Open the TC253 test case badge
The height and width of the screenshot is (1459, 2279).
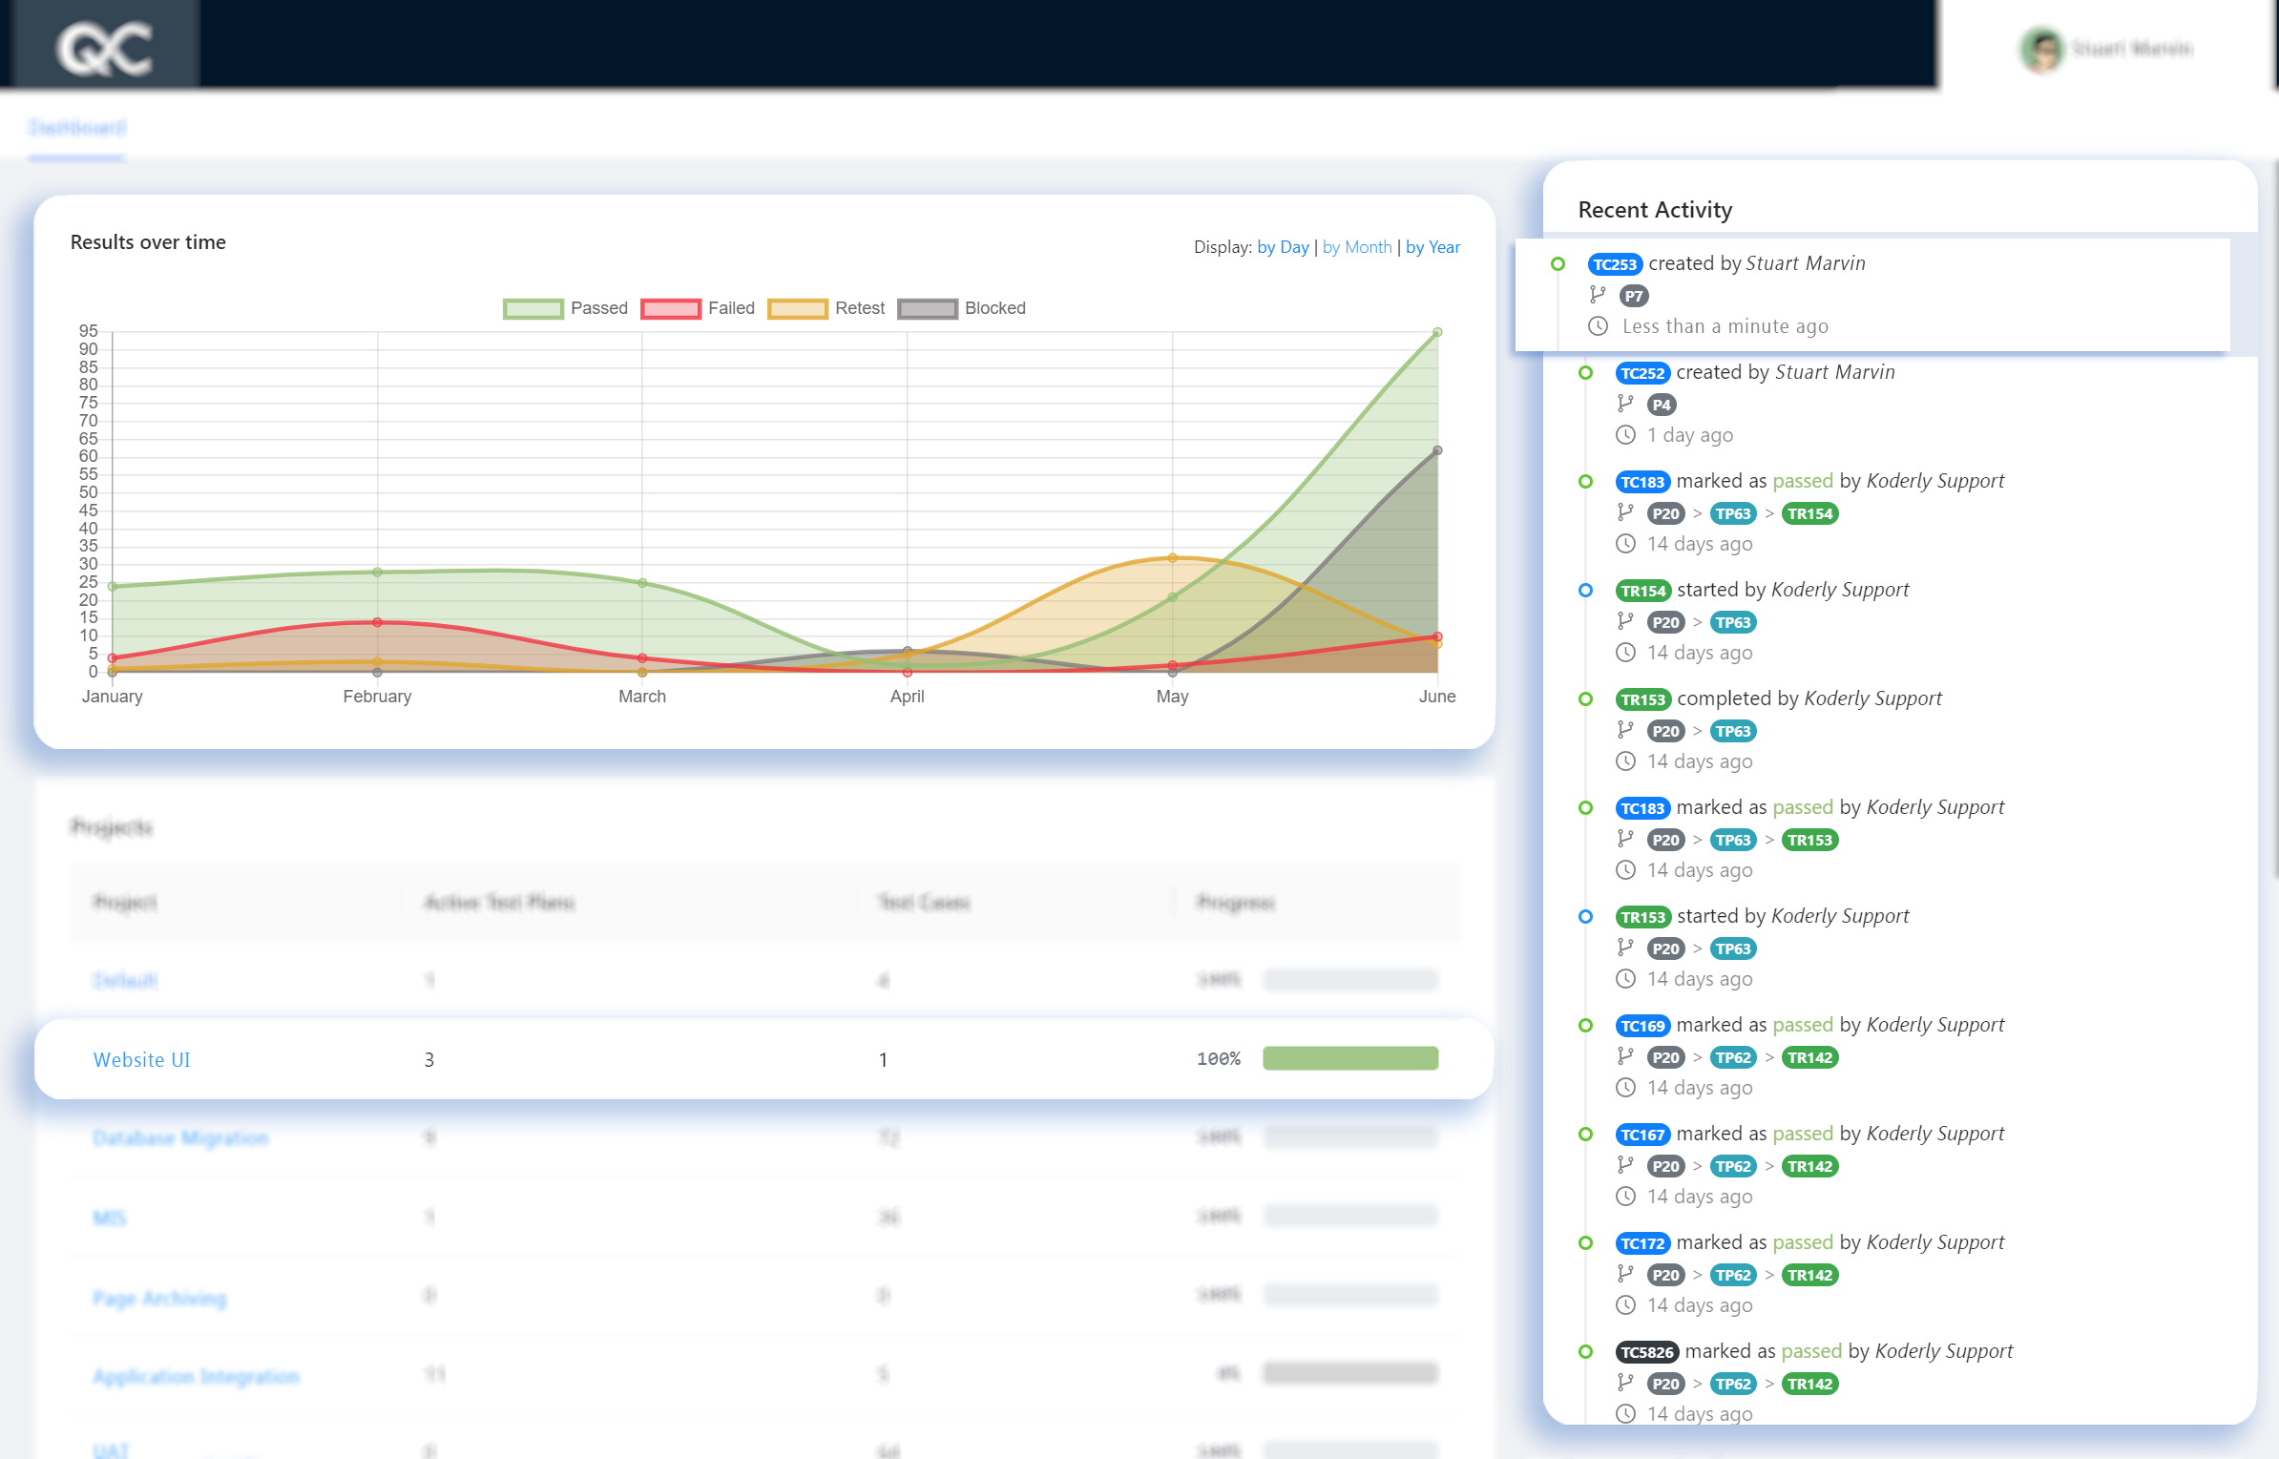tap(1614, 264)
